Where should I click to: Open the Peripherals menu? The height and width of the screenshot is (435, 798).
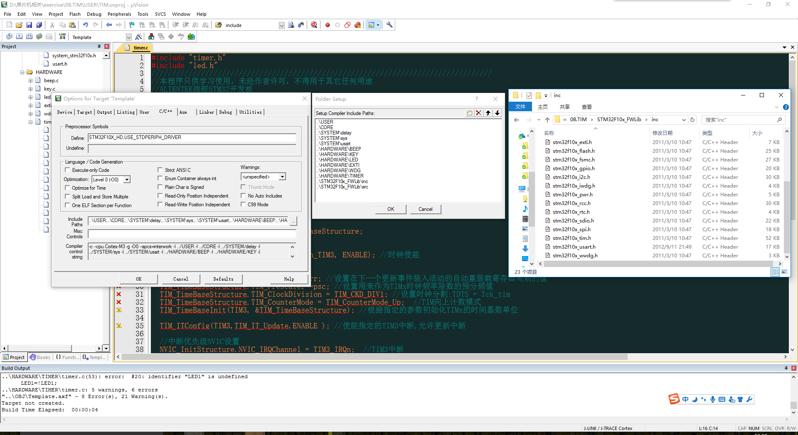click(x=119, y=14)
